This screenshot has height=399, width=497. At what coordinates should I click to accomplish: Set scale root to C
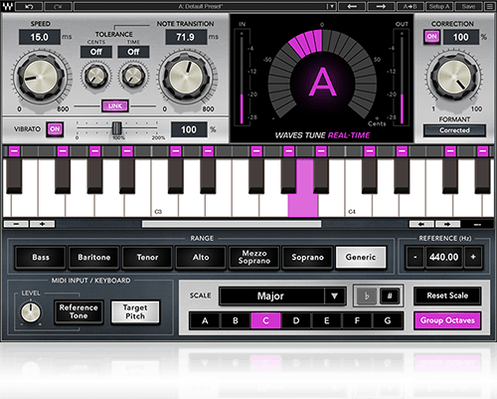pyautogui.click(x=266, y=320)
